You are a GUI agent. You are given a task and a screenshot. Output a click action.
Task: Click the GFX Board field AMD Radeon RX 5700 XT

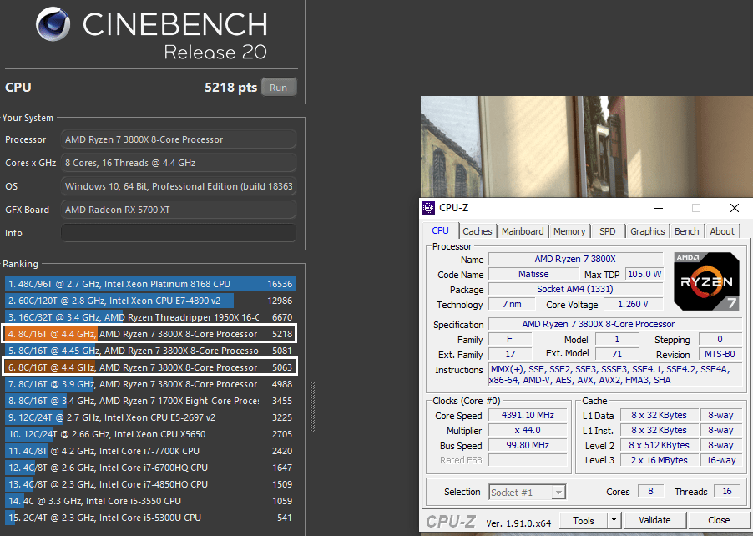pos(178,210)
